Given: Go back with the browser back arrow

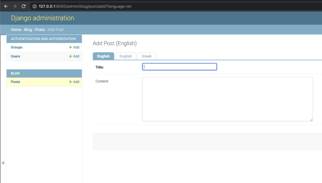Looking at the screenshot, I should pyautogui.click(x=6, y=6).
